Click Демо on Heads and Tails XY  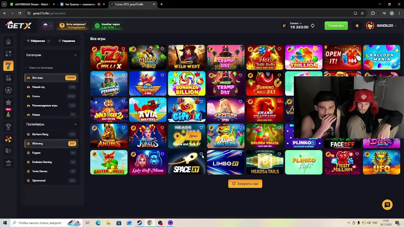(193, 136)
